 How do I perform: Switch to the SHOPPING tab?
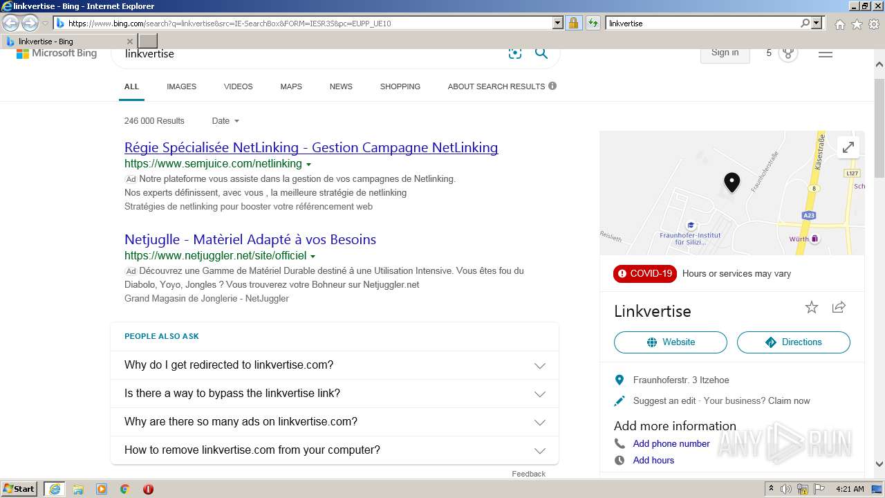click(400, 86)
